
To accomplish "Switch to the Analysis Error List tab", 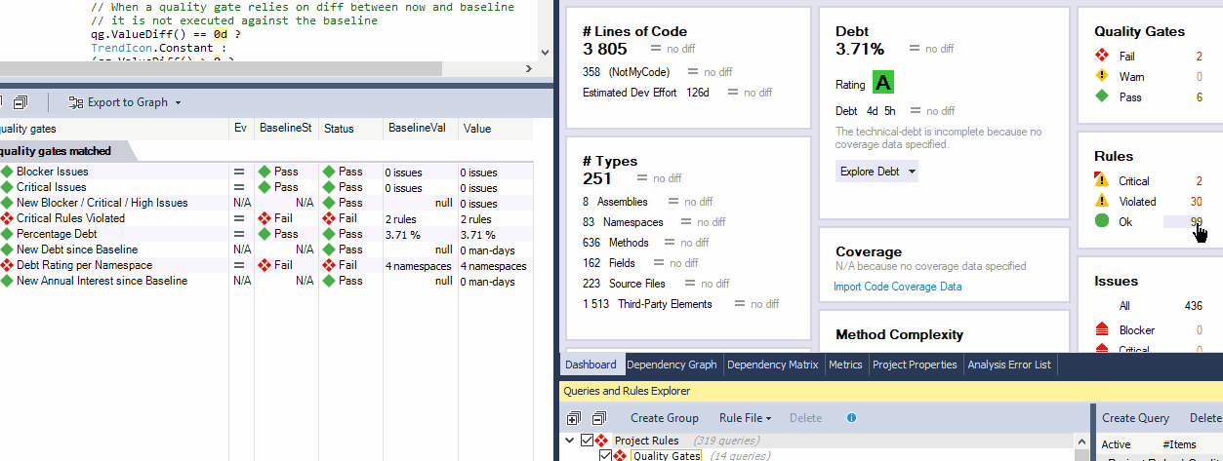I will (x=1009, y=365).
